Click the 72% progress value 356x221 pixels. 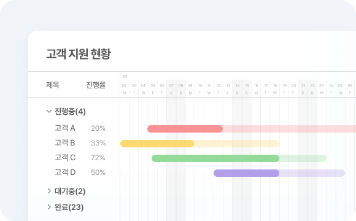(x=98, y=158)
